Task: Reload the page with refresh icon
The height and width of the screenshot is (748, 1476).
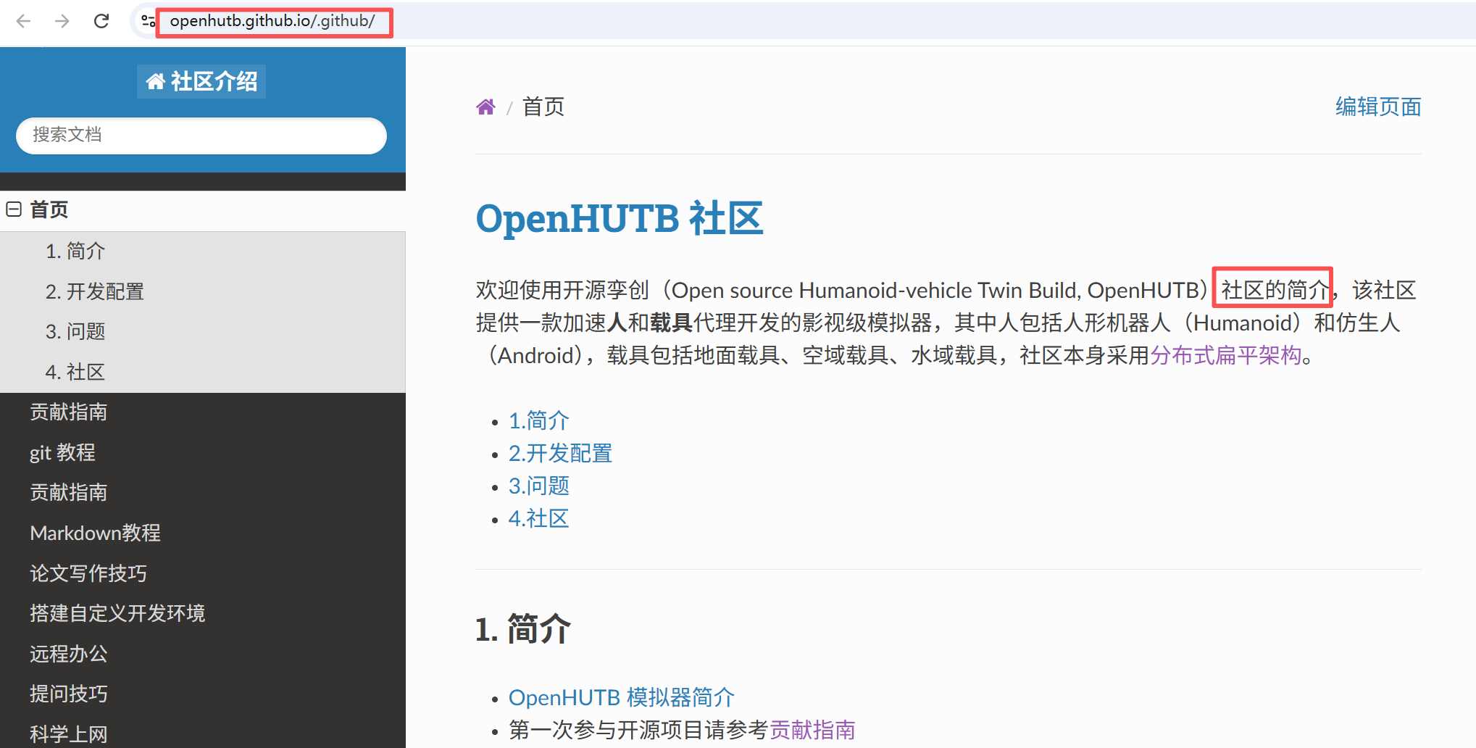Action: click(x=101, y=21)
